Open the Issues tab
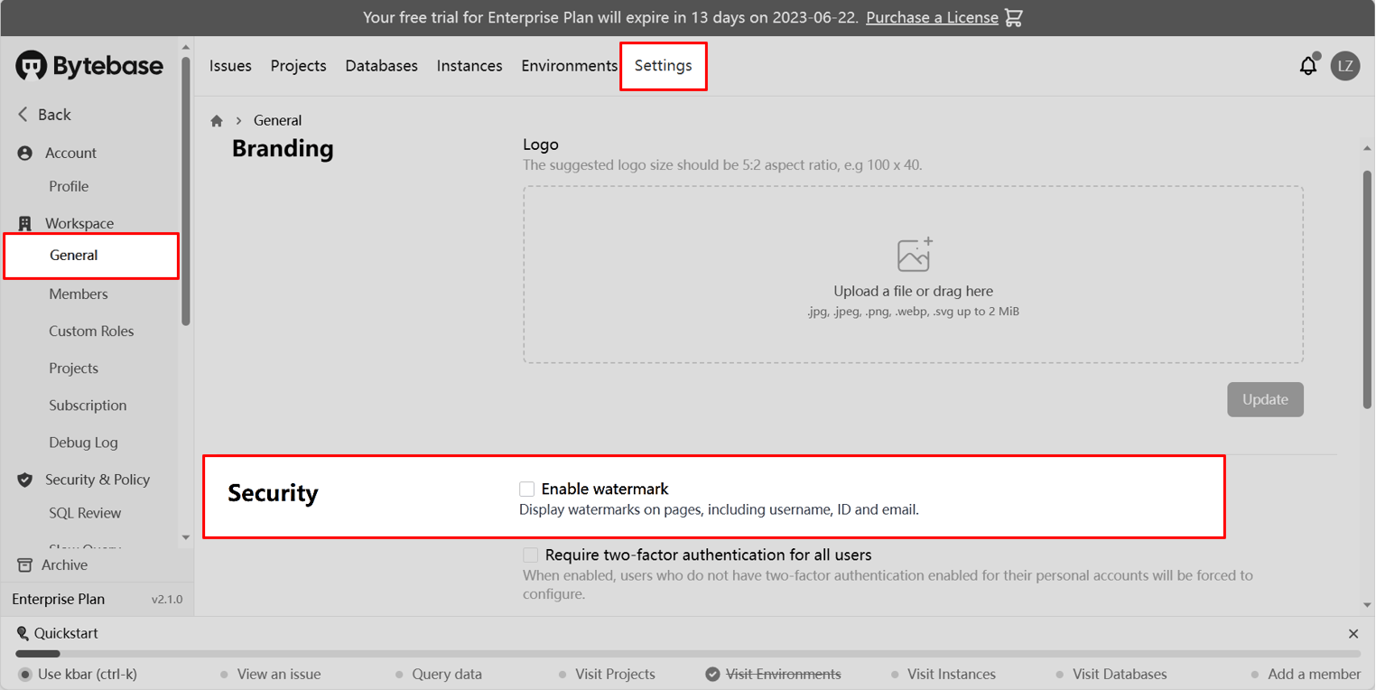 [x=230, y=66]
